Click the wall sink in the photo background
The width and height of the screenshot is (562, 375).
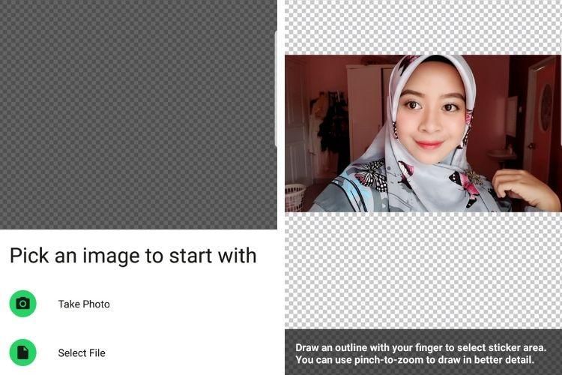point(501,156)
